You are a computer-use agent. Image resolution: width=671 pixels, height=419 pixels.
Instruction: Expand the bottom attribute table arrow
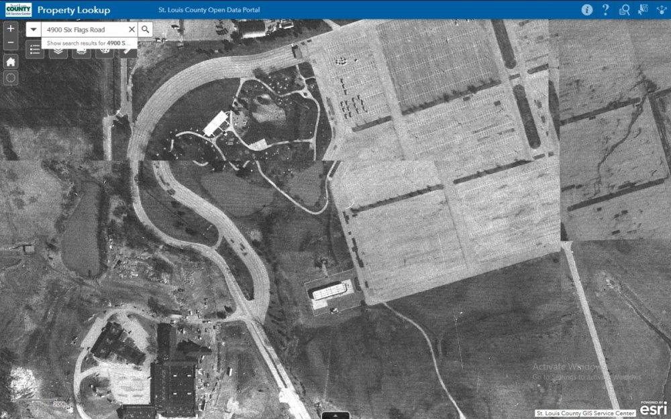click(335, 415)
